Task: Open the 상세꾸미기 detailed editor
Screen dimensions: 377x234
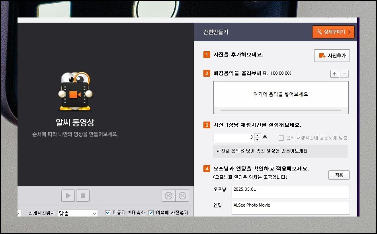Action: coord(333,32)
